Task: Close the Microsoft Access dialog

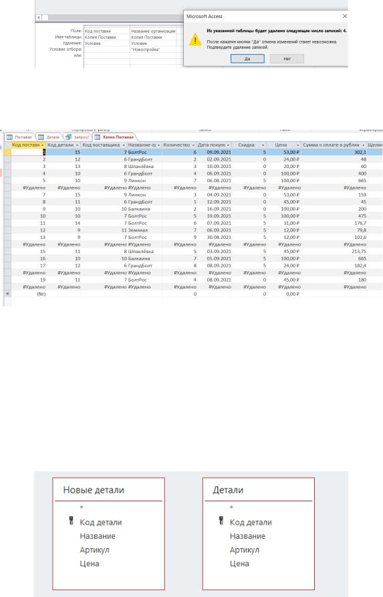Action: point(345,16)
